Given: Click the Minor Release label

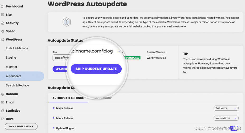Looking at the screenshot, I should pyautogui.click(x=65, y=118).
